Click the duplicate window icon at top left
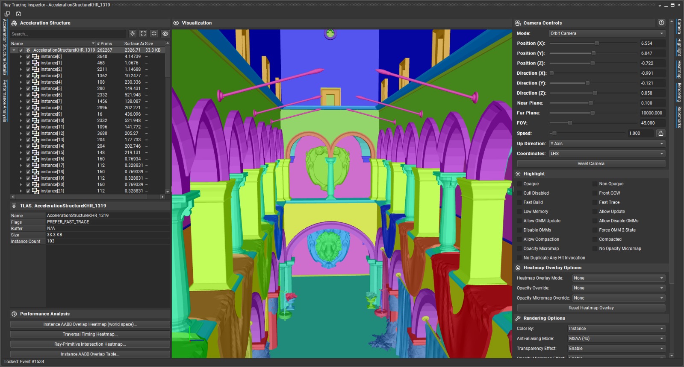The height and width of the screenshot is (367, 684). (7, 14)
